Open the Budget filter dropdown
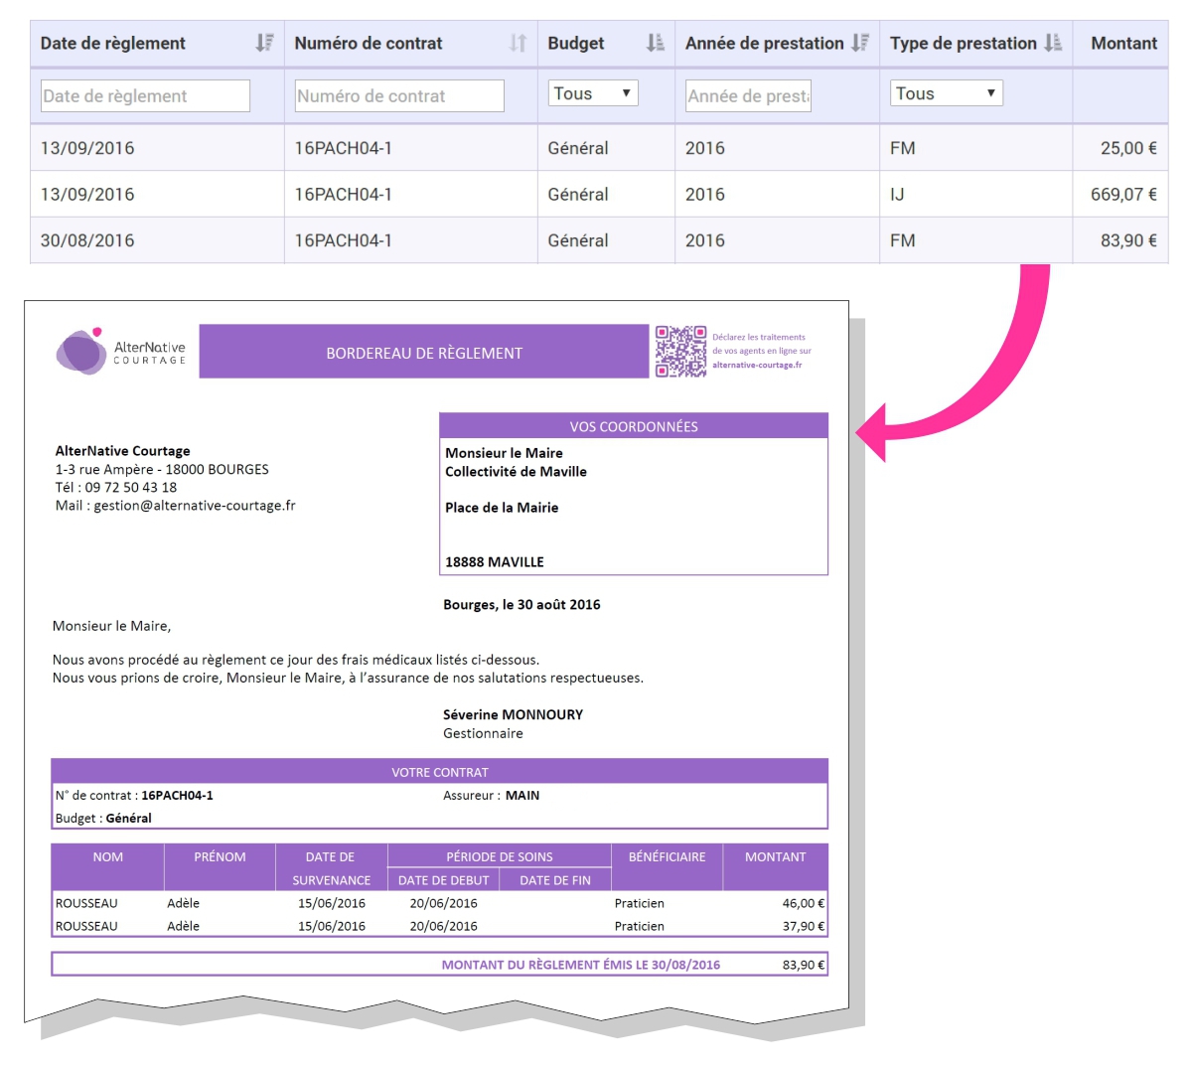The width and height of the screenshot is (1192, 1069). (x=593, y=93)
